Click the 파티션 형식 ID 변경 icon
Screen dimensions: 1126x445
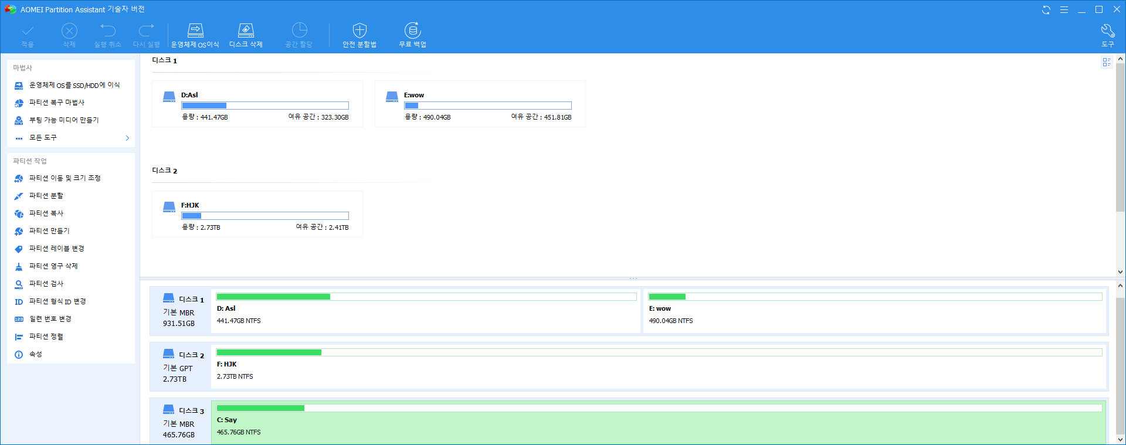click(19, 301)
